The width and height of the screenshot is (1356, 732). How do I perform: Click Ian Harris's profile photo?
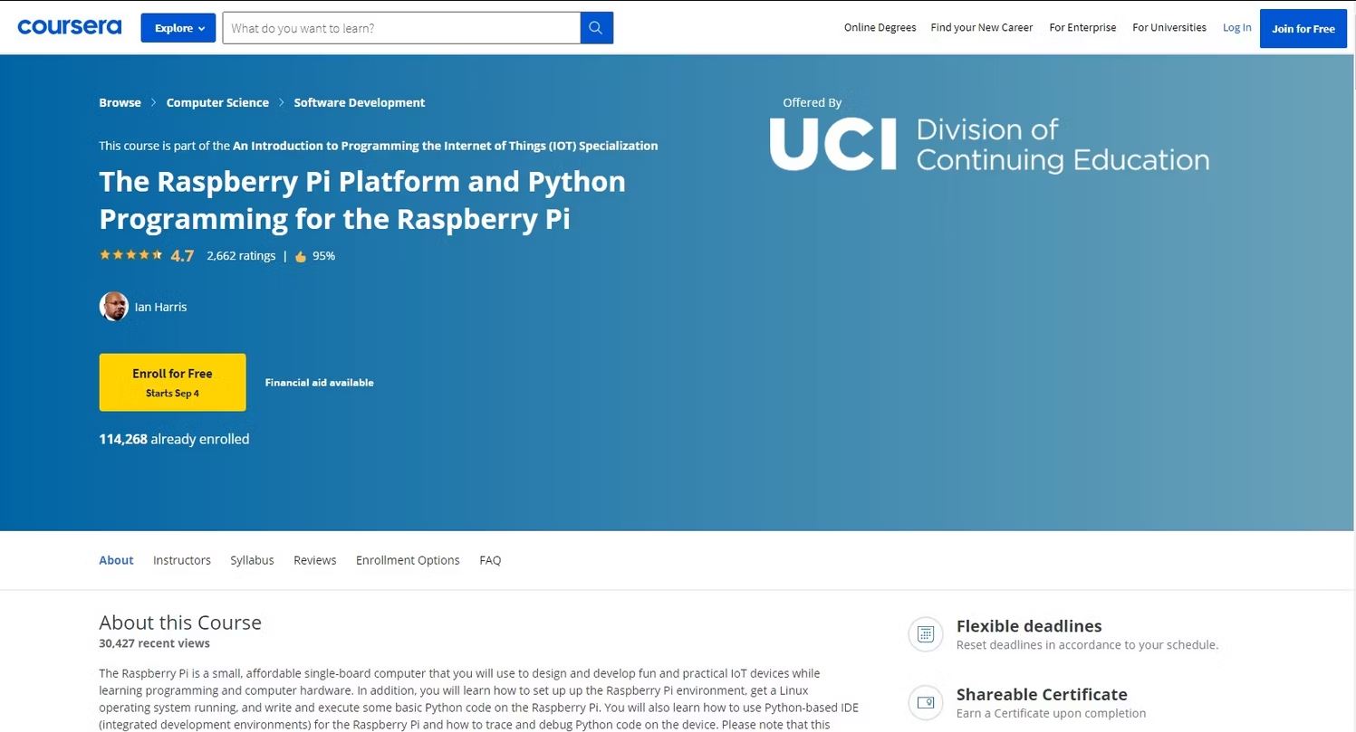tap(113, 307)
